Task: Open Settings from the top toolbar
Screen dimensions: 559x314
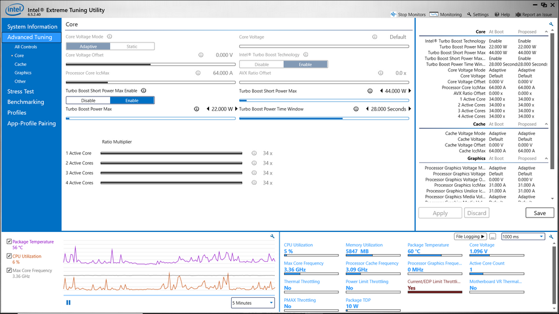Action: tap(469, 15)
